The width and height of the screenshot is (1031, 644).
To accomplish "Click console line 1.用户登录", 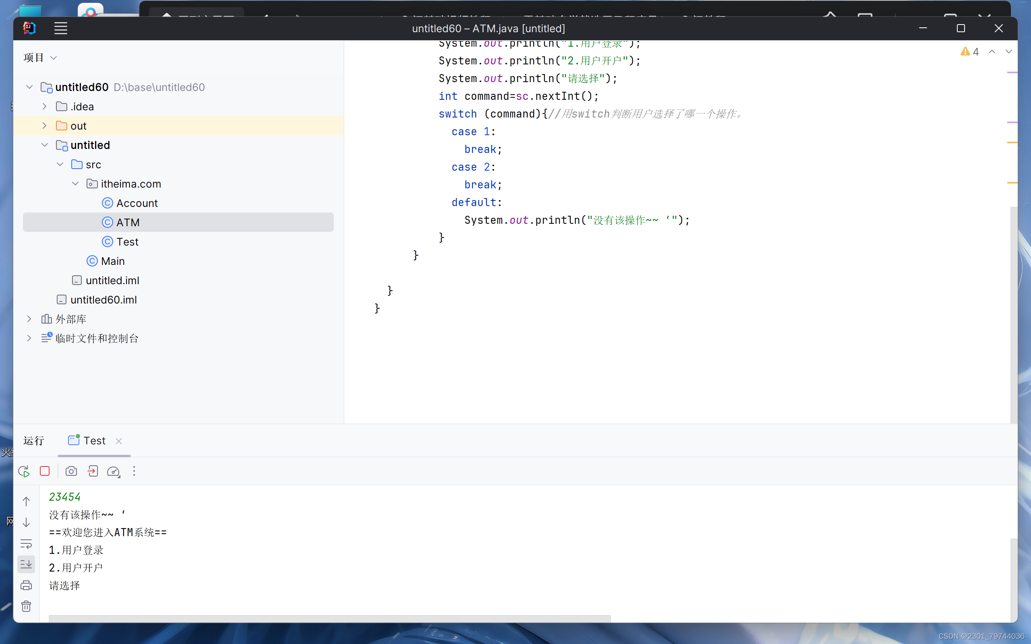I will [x=76, y=550].
